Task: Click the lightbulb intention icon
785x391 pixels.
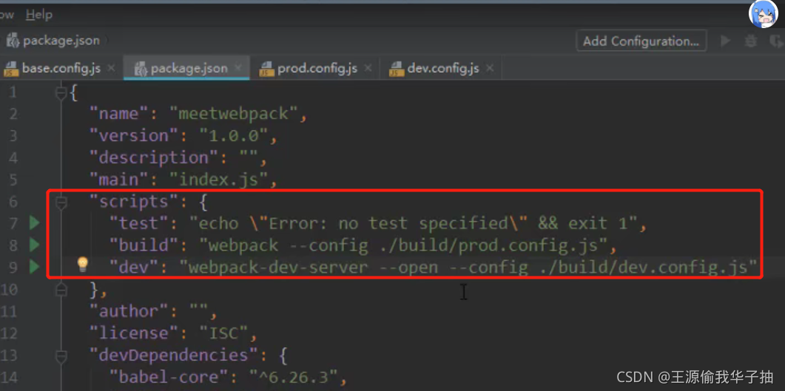Action: [x=83, y=265]
